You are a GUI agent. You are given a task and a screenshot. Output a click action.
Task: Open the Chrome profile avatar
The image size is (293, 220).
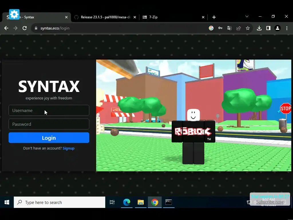coord(277,28)
